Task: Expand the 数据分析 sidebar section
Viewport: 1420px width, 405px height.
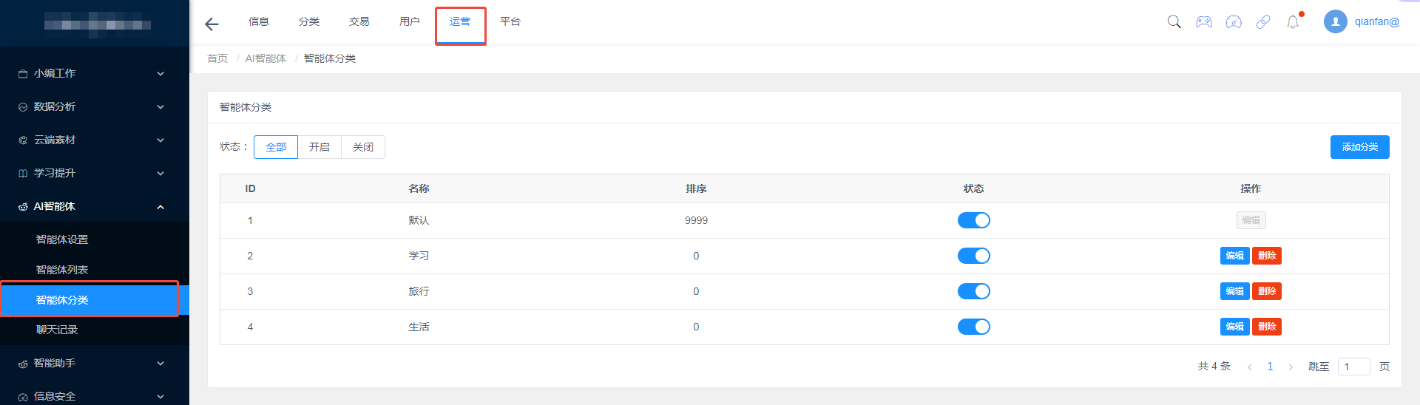Action: pyautogui.click(x=90, y=106)
